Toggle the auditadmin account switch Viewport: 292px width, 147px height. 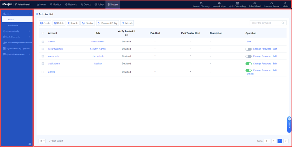click(248, 64)
